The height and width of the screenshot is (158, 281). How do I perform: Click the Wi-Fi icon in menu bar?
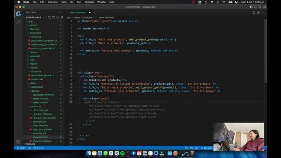click(223, 2)
